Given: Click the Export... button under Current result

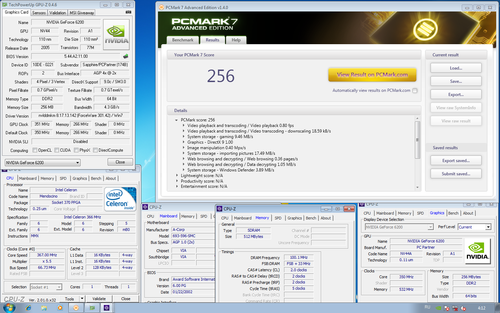Looking at the screenshot, I should (x=456, y=95).
